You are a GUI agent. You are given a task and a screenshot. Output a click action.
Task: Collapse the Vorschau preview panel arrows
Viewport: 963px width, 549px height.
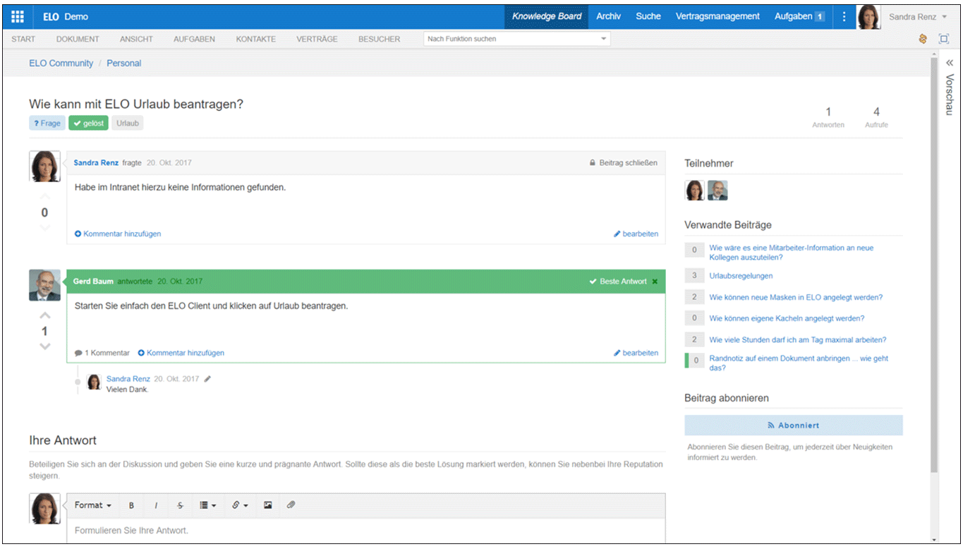click(950, 63)
